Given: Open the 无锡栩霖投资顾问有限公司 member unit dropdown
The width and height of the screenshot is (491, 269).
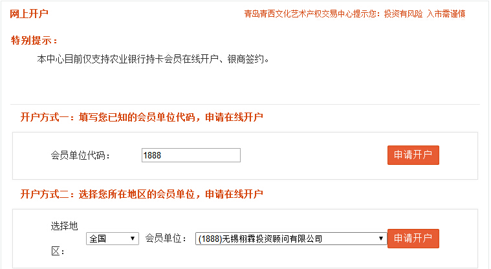Looking at the screenshot, I should click(290, 239).
